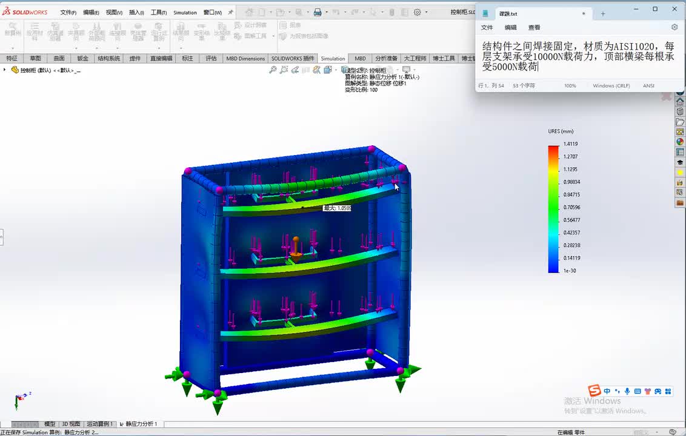Click the Apply Material icon in Simulation ribbon
686x436 pixels.
click(35, 32)
